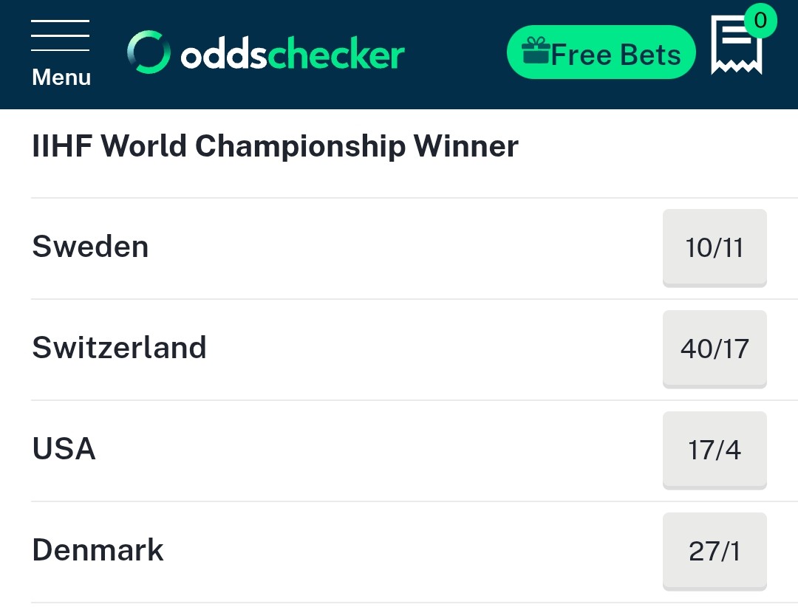Viewport: 798px width, 607px height.
Task: Click the Free Bets label text
Action: (x=615, y=55)
